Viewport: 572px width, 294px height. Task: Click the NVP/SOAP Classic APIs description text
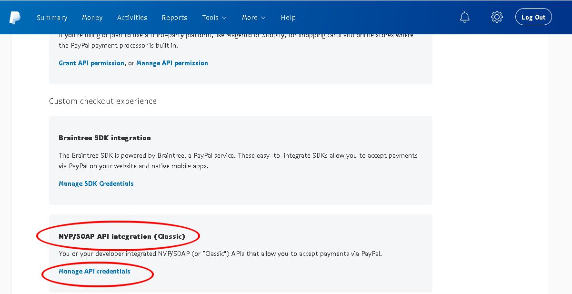click(x=220, y=253)
